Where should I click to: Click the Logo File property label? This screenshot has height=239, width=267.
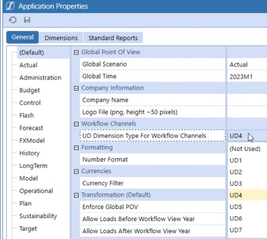pyautogui.click(x=130, y=112)
